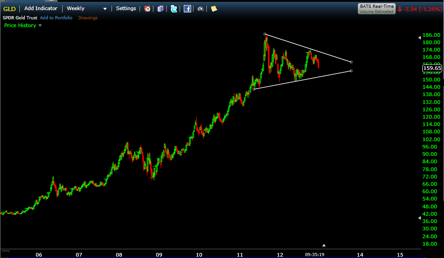Open the Weekly timeframe dropdown

click(x=87, y=8)
